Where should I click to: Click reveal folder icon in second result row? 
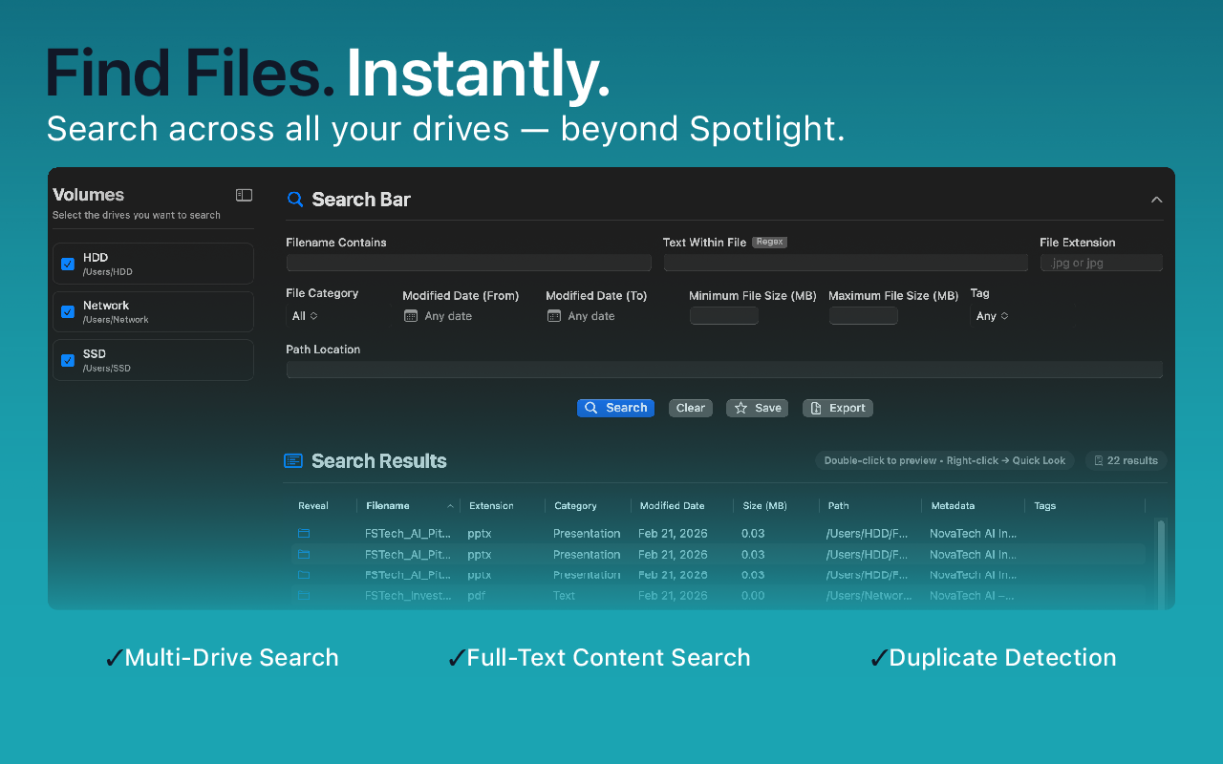pyautogui.click(x=304, y=555)
